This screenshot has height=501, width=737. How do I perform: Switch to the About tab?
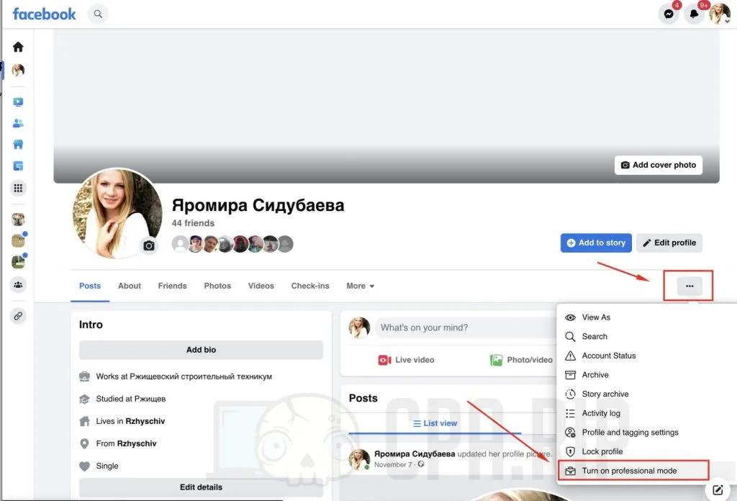click(130, 286)
